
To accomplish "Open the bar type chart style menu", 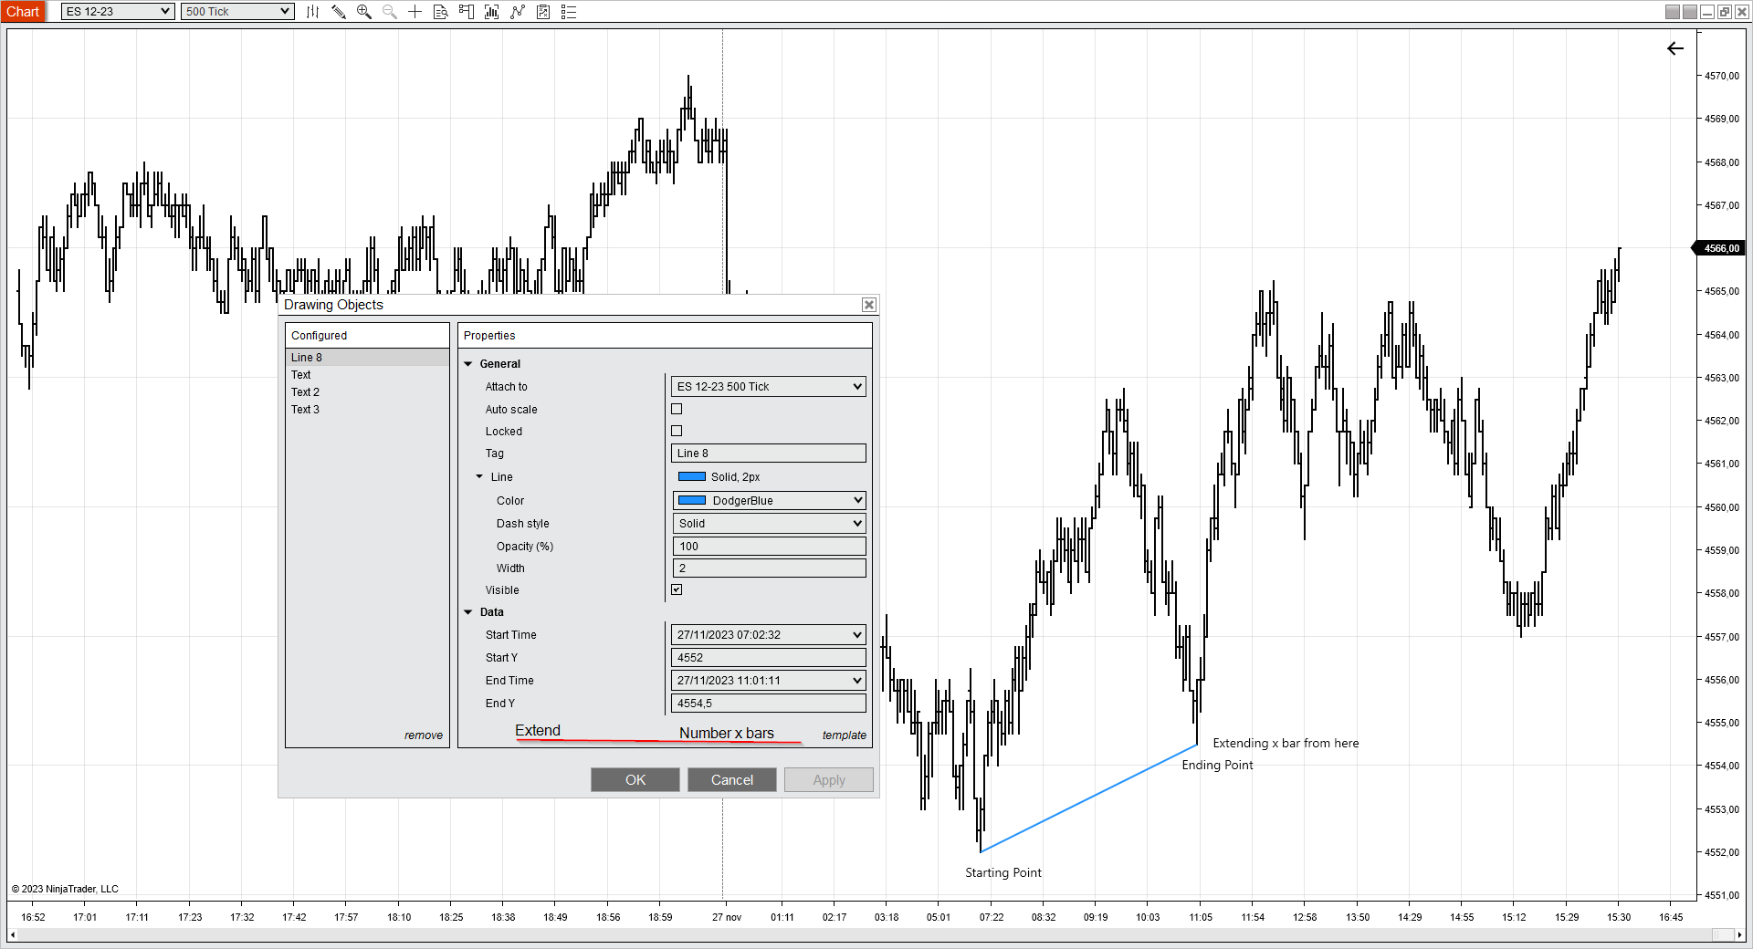I will tap(312, 12).
